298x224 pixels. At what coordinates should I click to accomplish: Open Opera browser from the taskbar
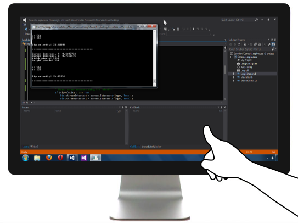(60, 158)
